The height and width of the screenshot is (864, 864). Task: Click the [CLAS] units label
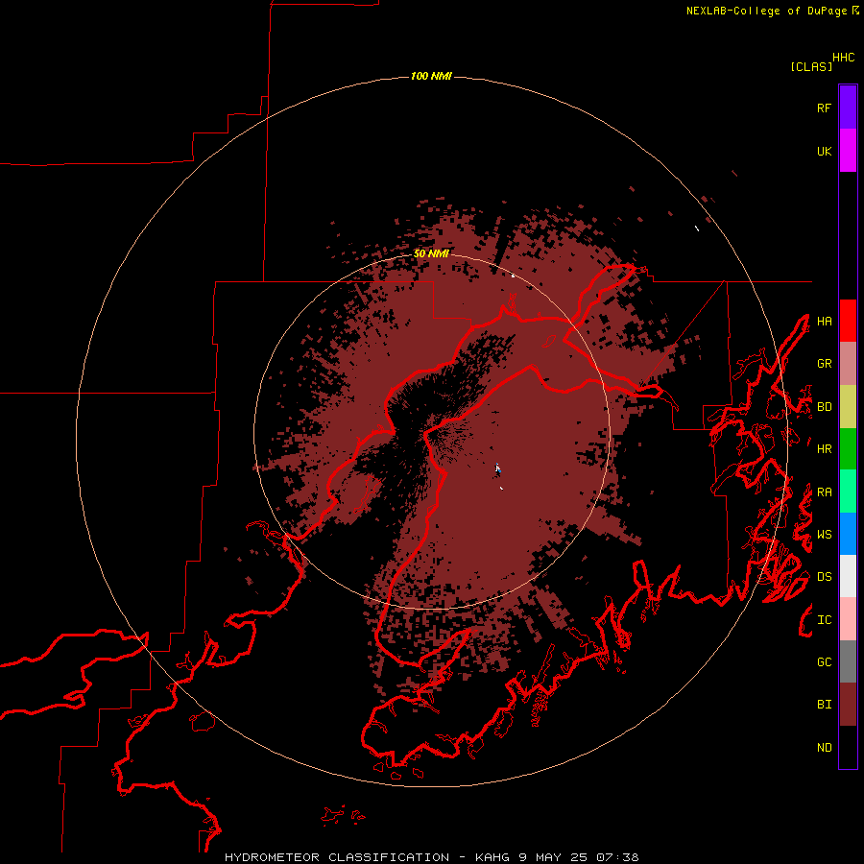[x=811, y=66]
